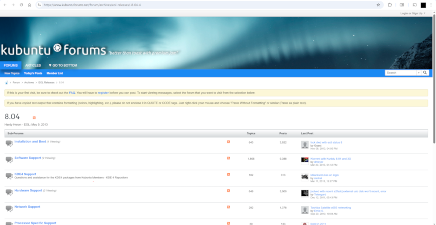Screen dimensions: 436x225
Task: Click the Software Support speech bubble icon
Action: click(9, 160)
